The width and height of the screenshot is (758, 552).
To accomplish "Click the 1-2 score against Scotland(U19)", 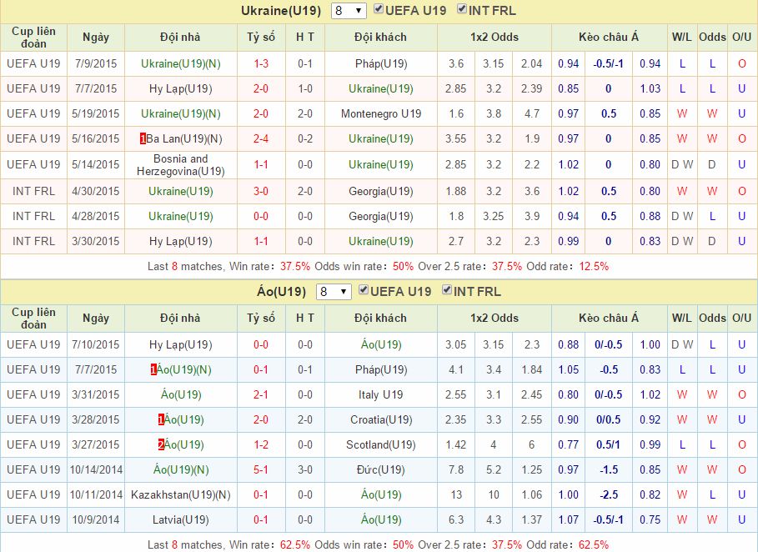I will [x=261, y=444].
